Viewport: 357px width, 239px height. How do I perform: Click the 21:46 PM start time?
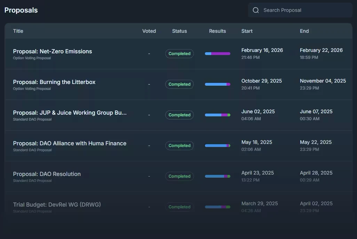251,57
